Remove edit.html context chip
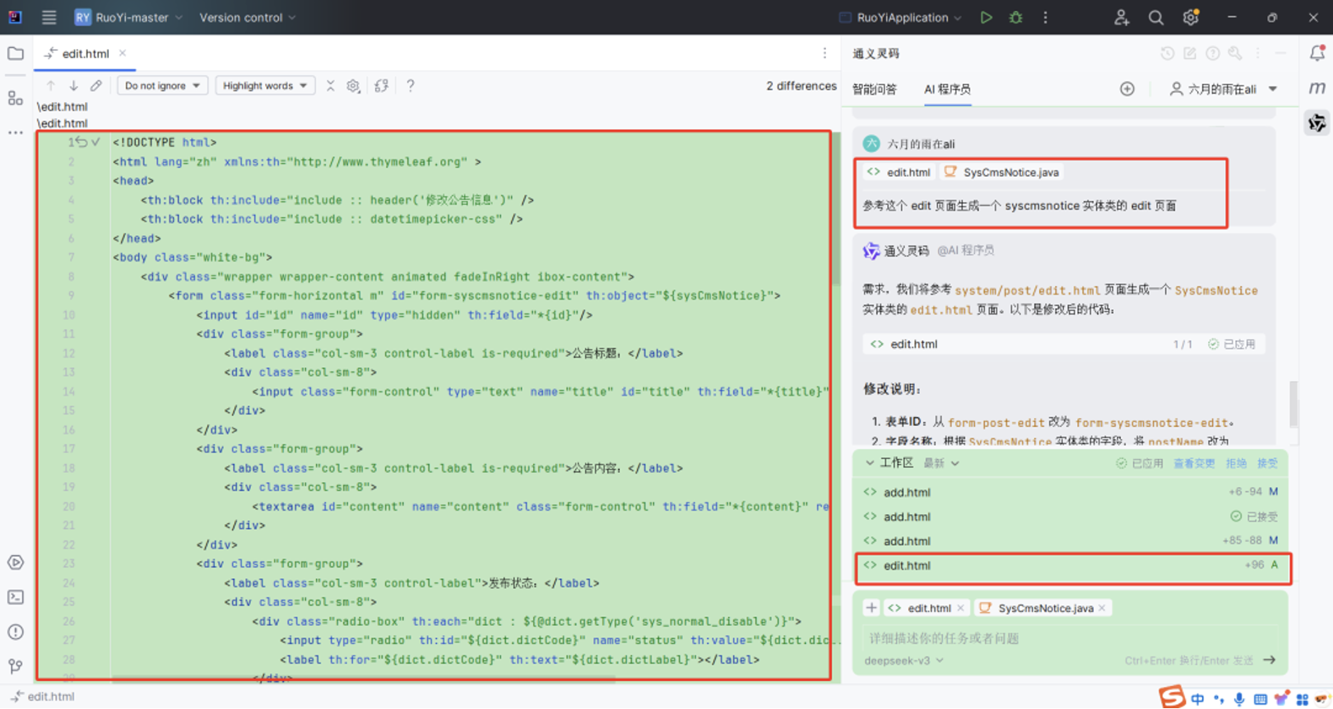Image resolution: width=1333 pixels, height=709 pixels. [x=960, y=608]
